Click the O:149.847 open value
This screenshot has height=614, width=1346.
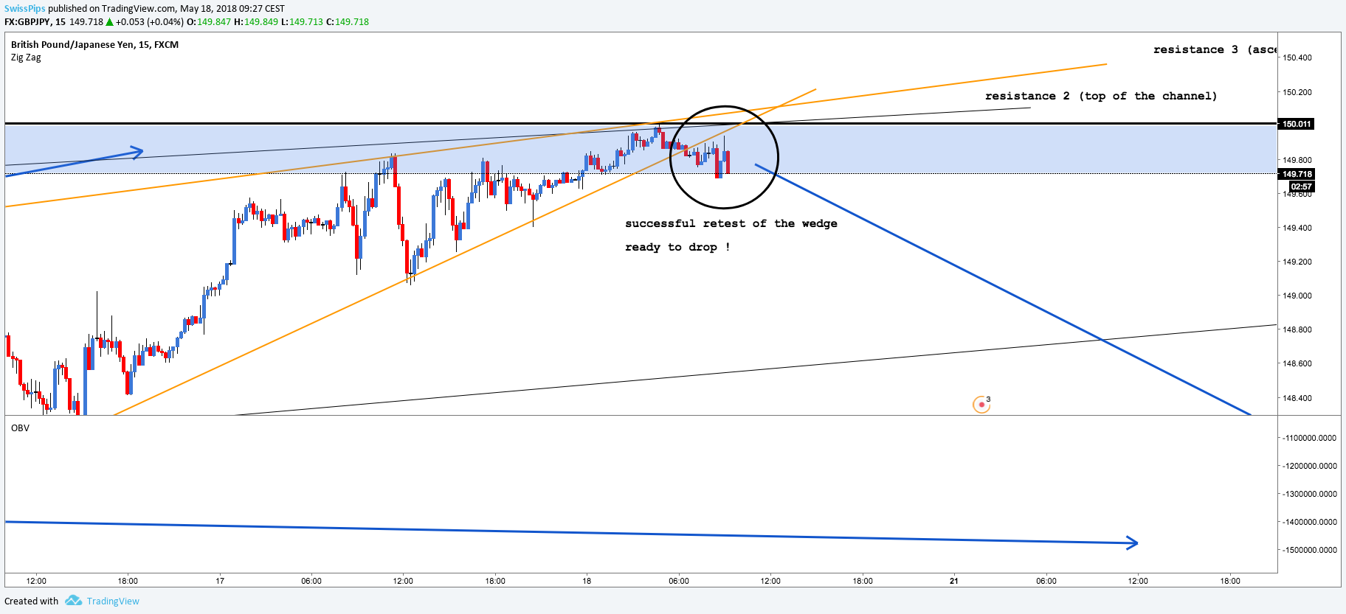(x=209, y=22)
